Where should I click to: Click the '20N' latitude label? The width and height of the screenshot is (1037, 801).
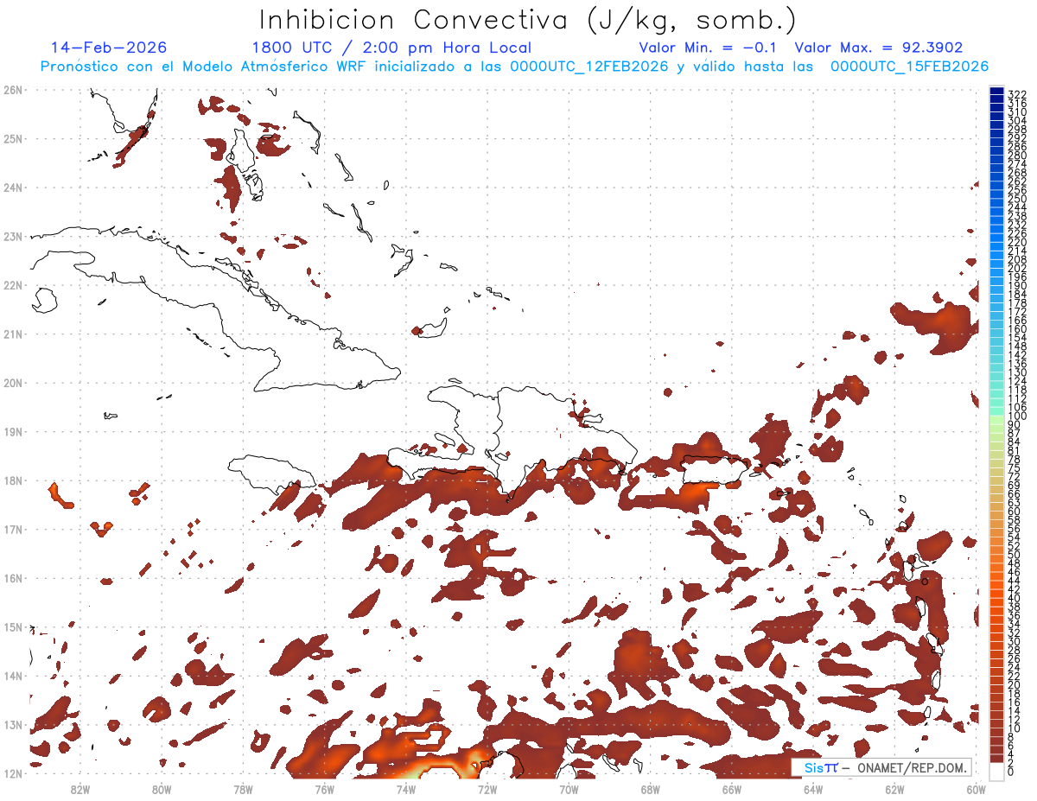point(12,383)
